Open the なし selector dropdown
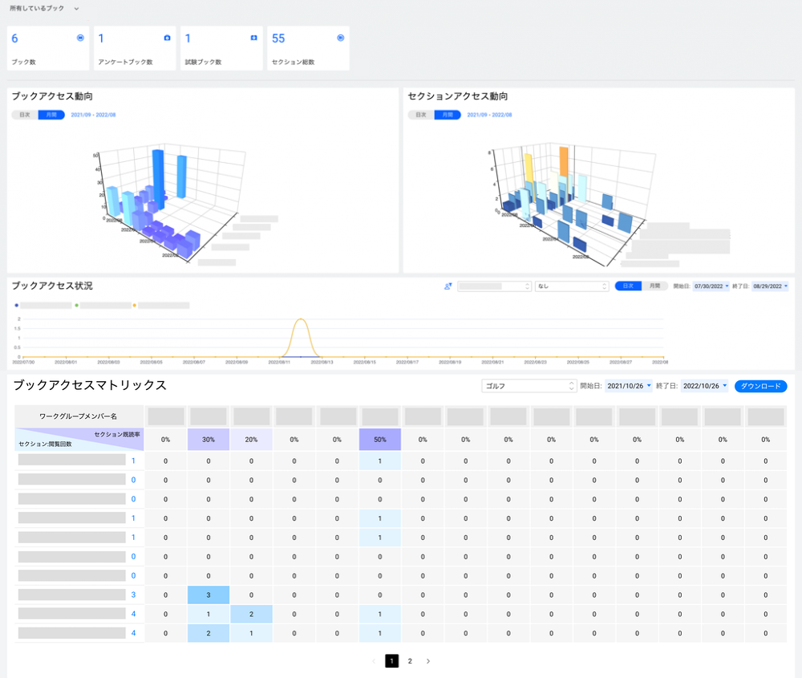This screenshot has width=802, height=678. (572, 286)
